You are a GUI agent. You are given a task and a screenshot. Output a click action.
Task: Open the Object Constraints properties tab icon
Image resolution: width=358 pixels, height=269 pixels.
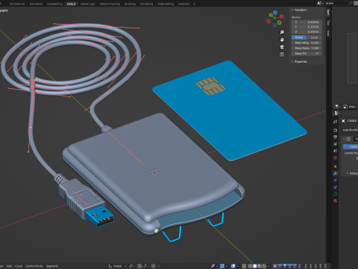pos(336,187)
